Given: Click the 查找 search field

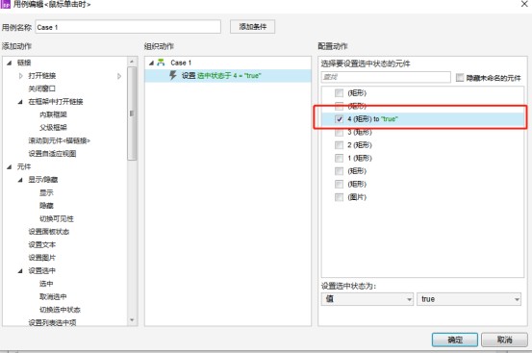Looking at the screenshot, I should (386, 77).
